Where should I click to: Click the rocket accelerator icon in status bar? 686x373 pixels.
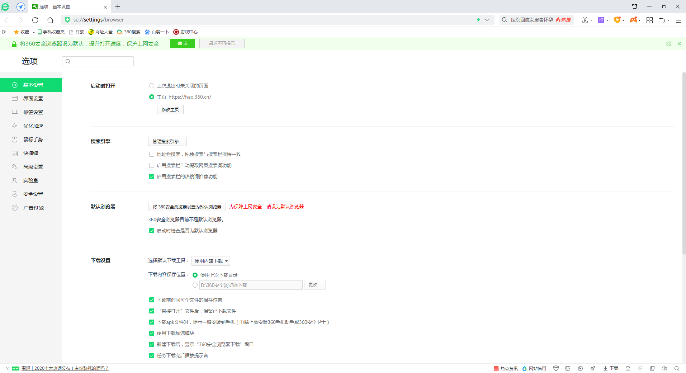(593, 368)
